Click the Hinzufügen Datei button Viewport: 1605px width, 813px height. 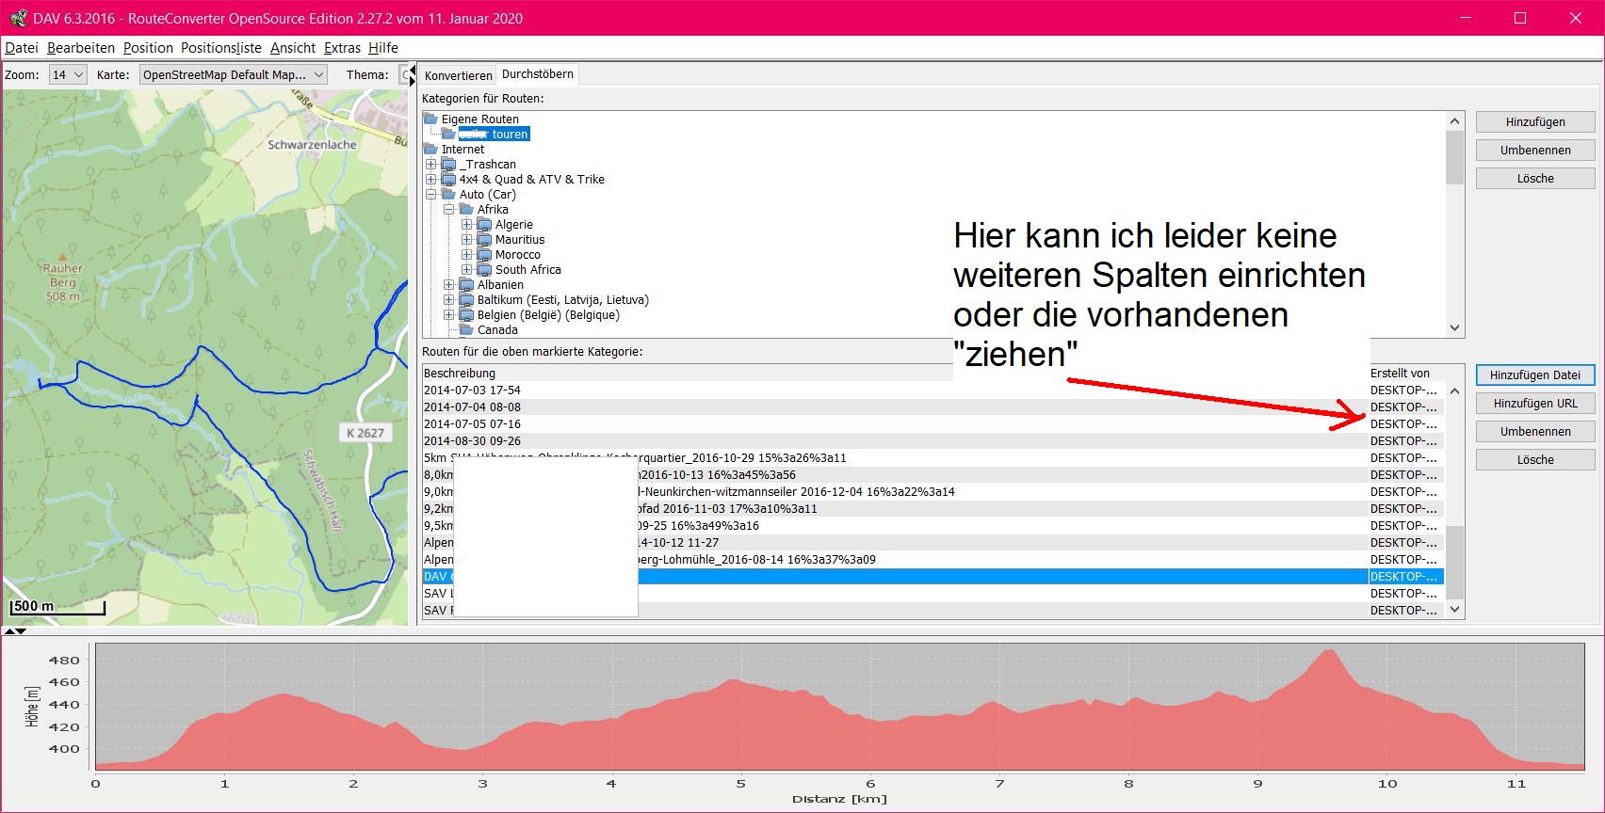[x=1534, y=375]
